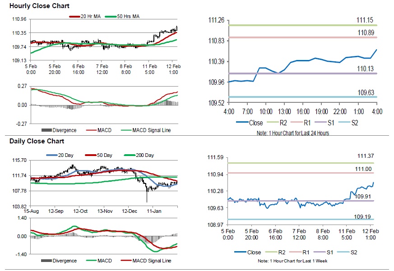Select the "50 Hrs MA" legend label
The height and width of the screenshot is (271, 394).
pos(128,16)
